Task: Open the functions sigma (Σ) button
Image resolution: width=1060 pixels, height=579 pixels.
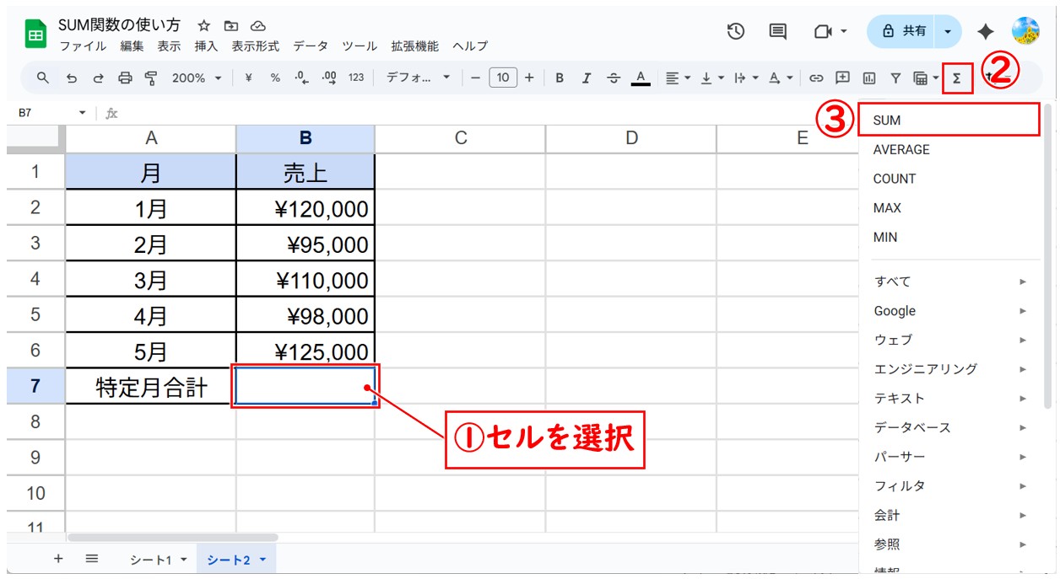Action: (x=957, y=78)
